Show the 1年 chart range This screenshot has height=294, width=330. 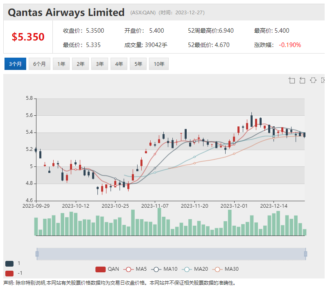[x=61, y=64]
